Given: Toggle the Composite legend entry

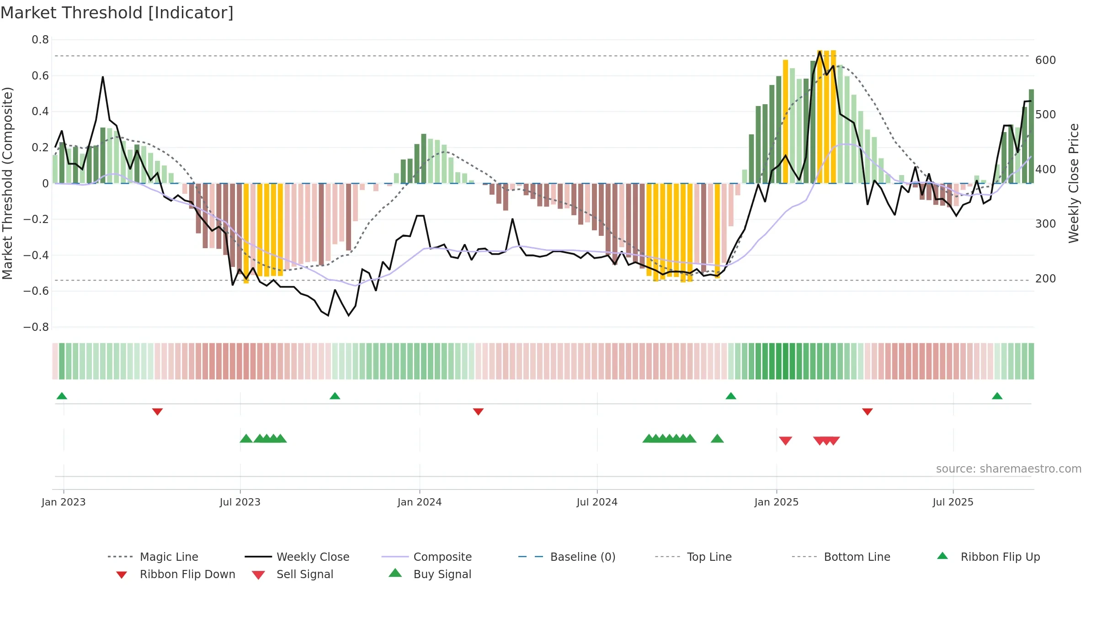Looking at the screenshot, I should 426,557.
